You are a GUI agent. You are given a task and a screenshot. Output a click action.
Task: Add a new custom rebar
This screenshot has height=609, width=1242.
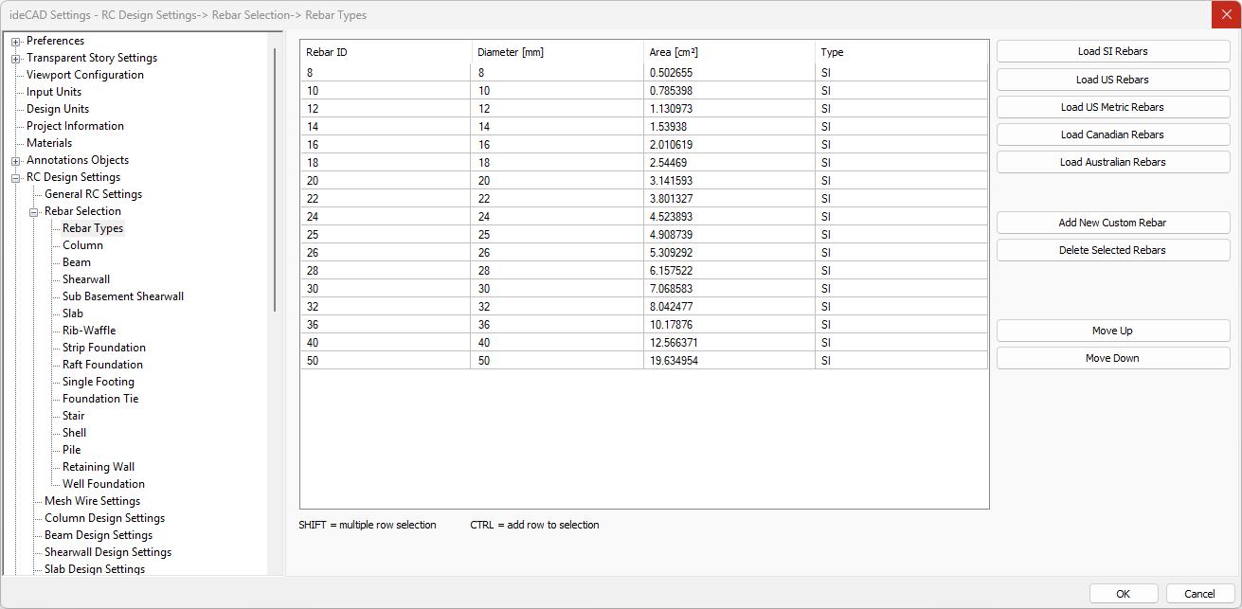pyautogui.click(x=1112, y=223)
